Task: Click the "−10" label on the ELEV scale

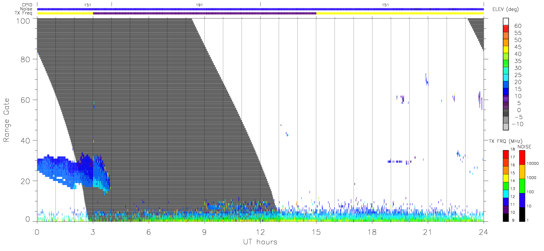Action: [x=518, y=124]
